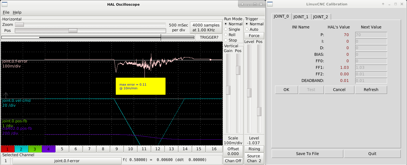Click the I next value field
The width and height of the screenshot is (407, 165).
point(371,42)
